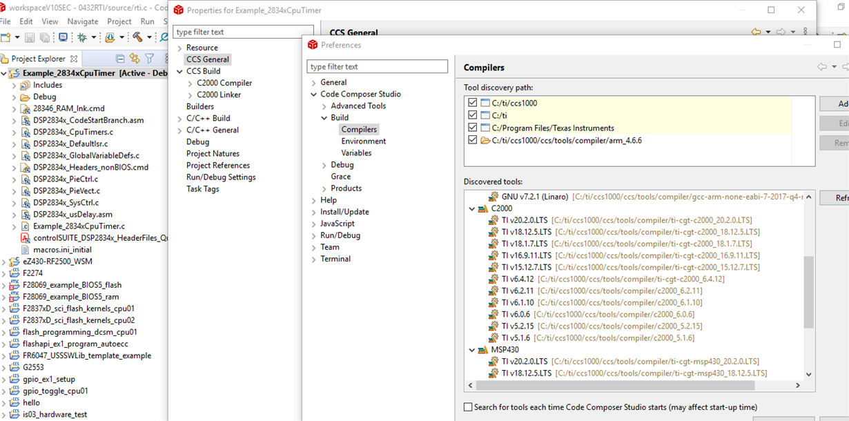Click the Debug bug icon in toolbar
849x421 pixels.
(x=82, y=37)
